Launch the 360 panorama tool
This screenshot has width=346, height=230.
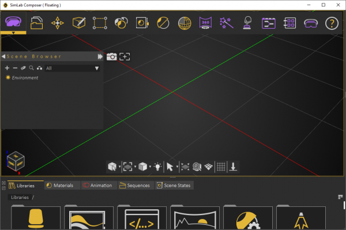click(205, 22)
